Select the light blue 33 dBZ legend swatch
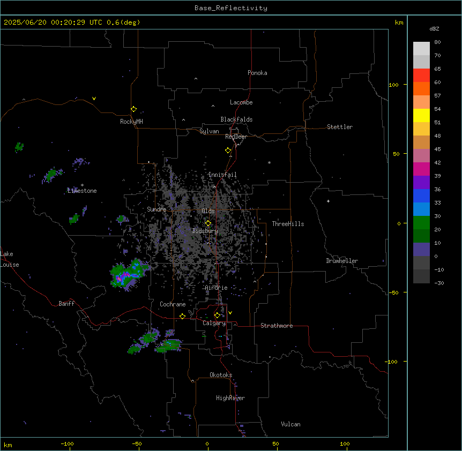Viewport: 462px width, 451px height. pyautogui.click(x=421, y=209)
